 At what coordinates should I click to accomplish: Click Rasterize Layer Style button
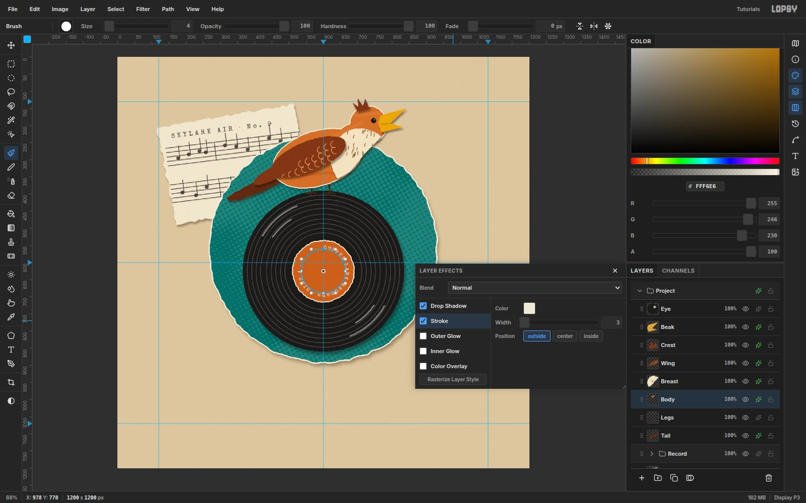pyautogui.click(x=453, y=379)
